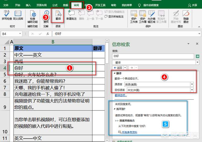Click green start-search arrow in Research pane
This screenshot has height=142, width=202.
(x=198, y=56)
